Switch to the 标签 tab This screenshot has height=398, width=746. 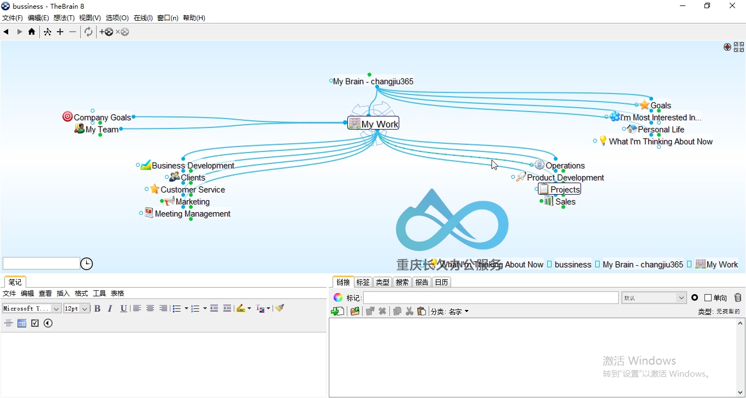coord(363,282)
